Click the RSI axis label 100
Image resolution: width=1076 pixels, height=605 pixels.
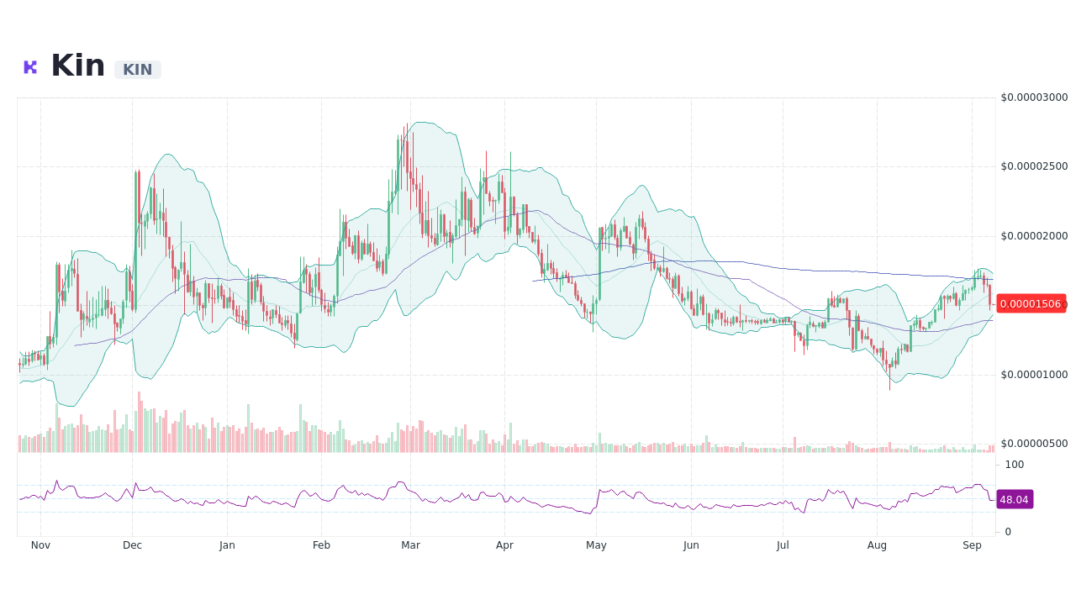pos(1015,464)
